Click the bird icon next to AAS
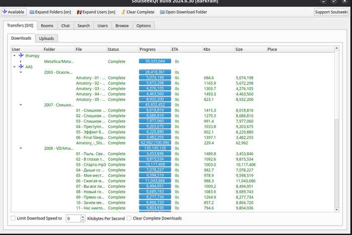The image size is (352, 235). pyautogui.click(x=21, y=67)
